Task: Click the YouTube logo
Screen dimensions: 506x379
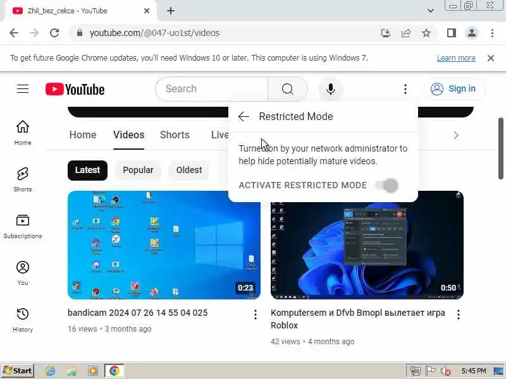Action: (75, 89)
